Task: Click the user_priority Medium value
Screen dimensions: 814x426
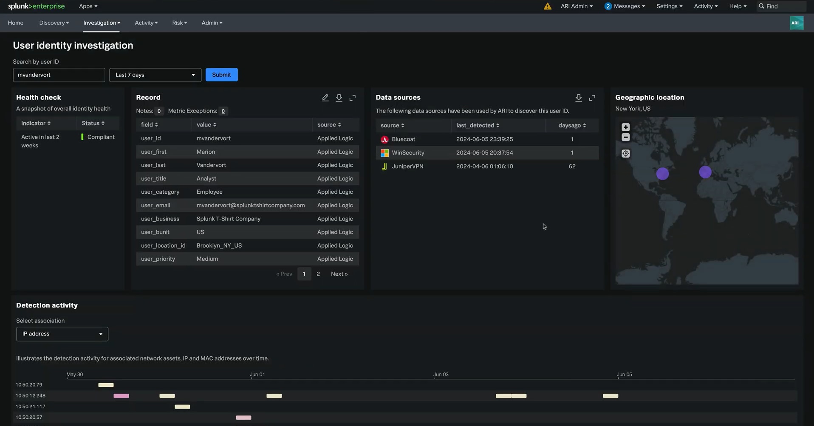Action: click(207, 259)
